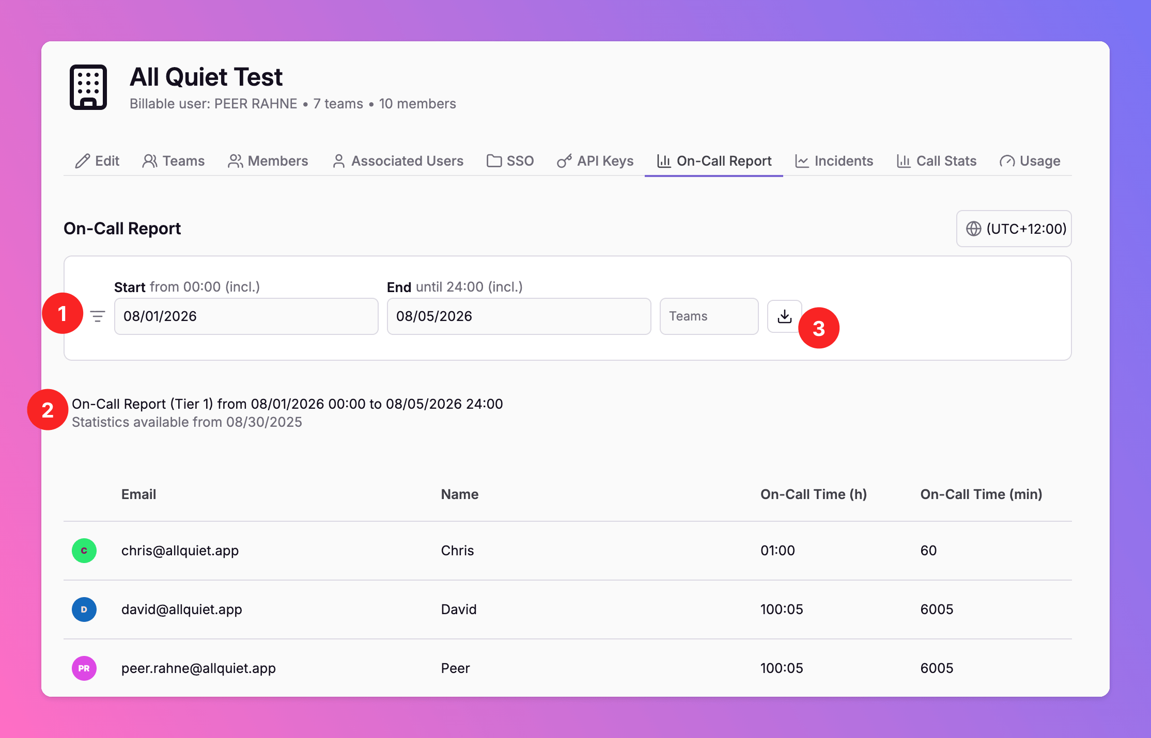Click the On-Call Time (h) column header
The height and width of the screenshot is (738, 1151).
813,494
